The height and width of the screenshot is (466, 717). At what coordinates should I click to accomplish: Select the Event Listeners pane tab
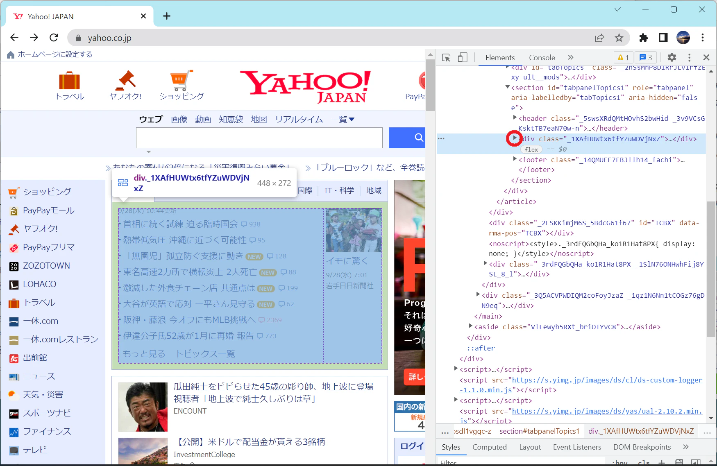(577, 447)
